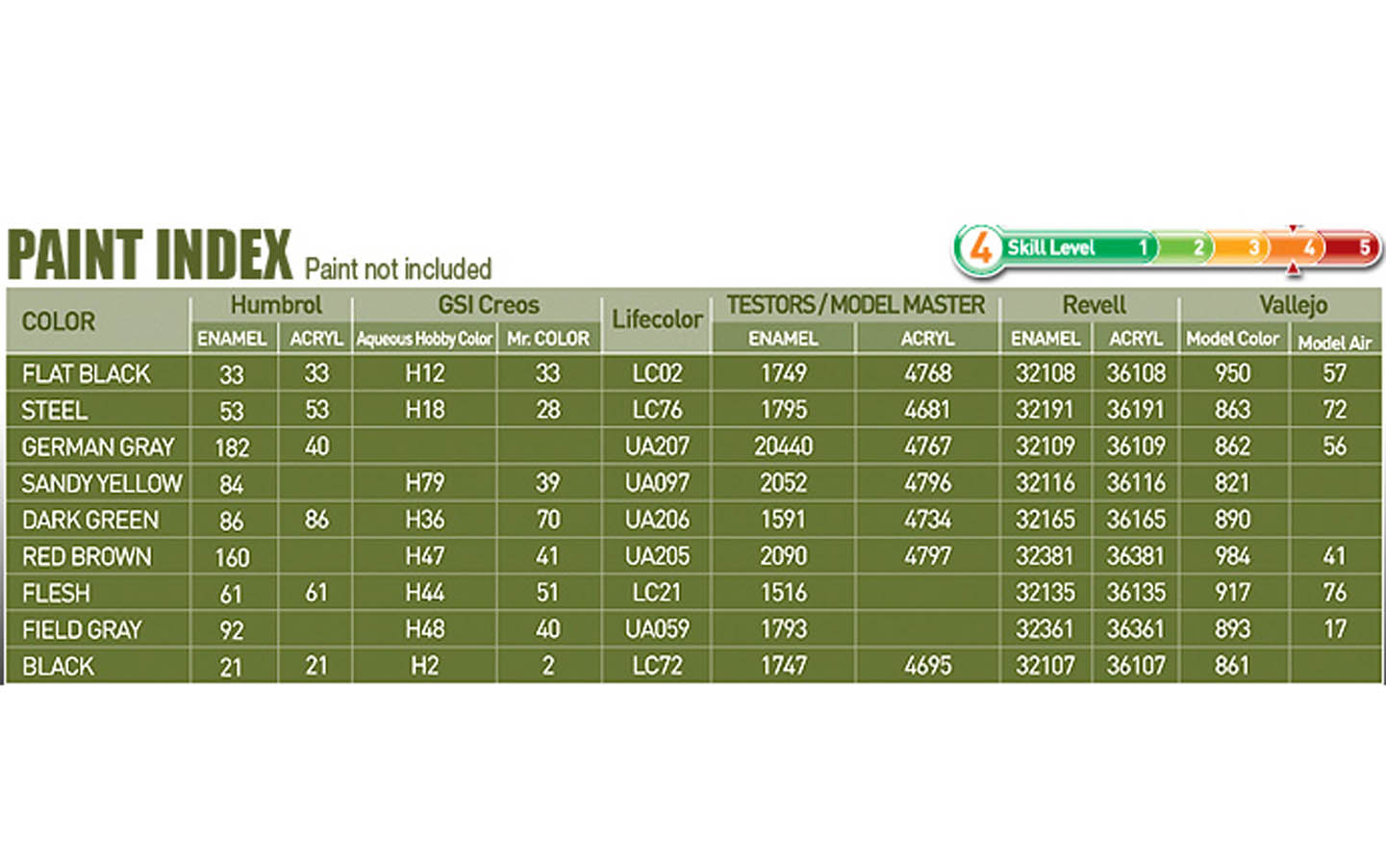
Task: Click Lifecolor code UA207
Action: 657,446
